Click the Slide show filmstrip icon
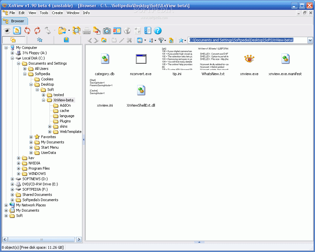 tap(117, 31)
